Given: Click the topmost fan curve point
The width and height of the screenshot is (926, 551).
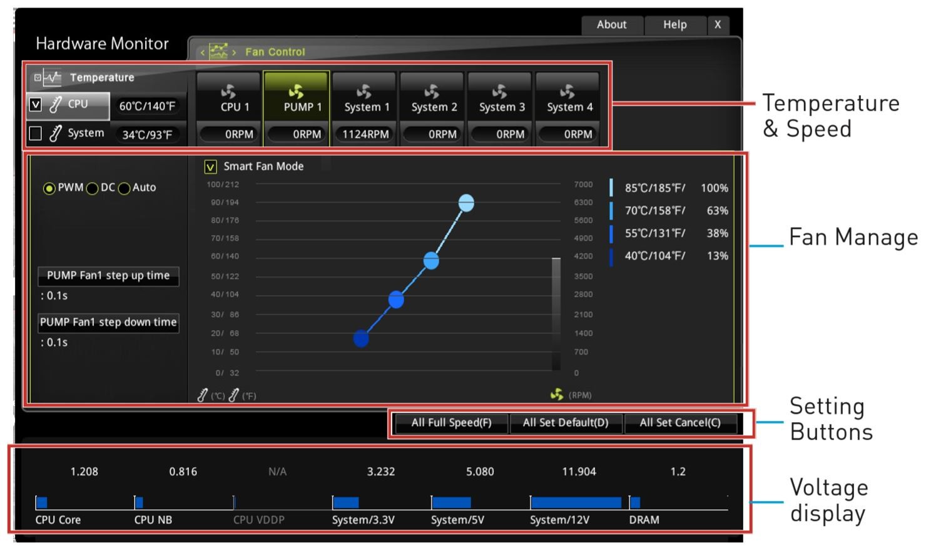Looking at the screenshot, I should click(x=466, y=203).
